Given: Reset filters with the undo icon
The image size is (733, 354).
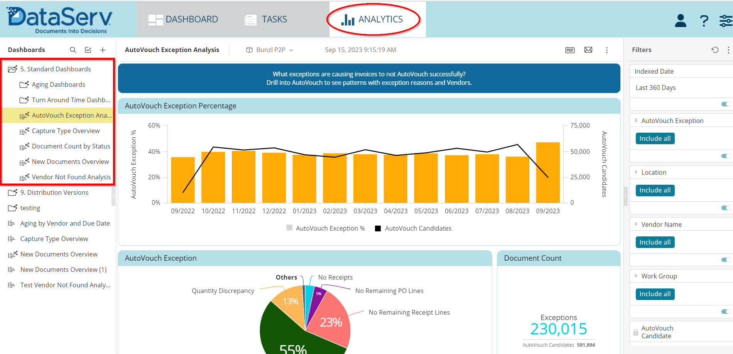Looking at the screenshot, I should click(x=715, y=50).
